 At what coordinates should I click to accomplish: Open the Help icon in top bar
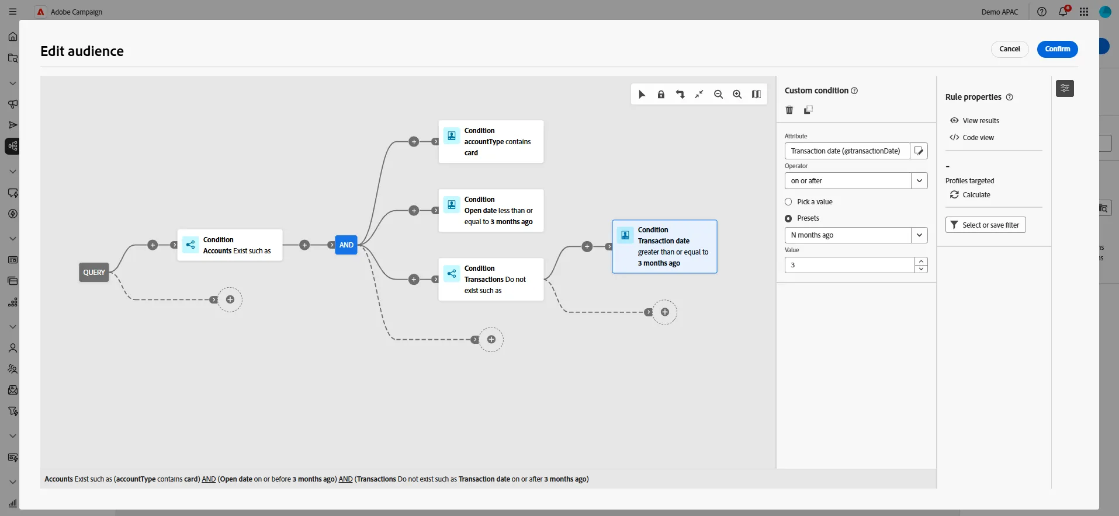(1042, 12)
